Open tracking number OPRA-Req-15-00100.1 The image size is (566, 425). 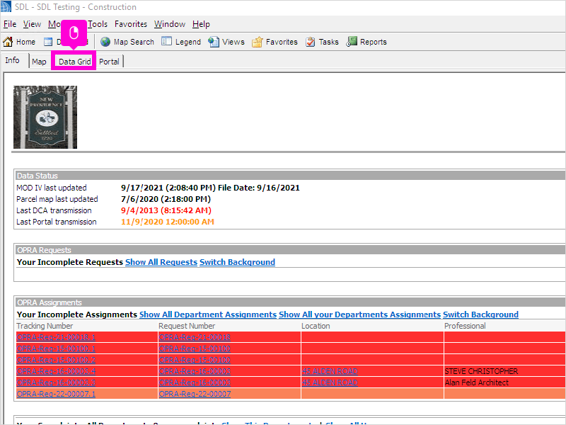coord(56,348)
